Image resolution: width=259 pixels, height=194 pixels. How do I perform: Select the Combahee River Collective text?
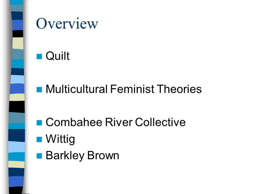[116, 122]
